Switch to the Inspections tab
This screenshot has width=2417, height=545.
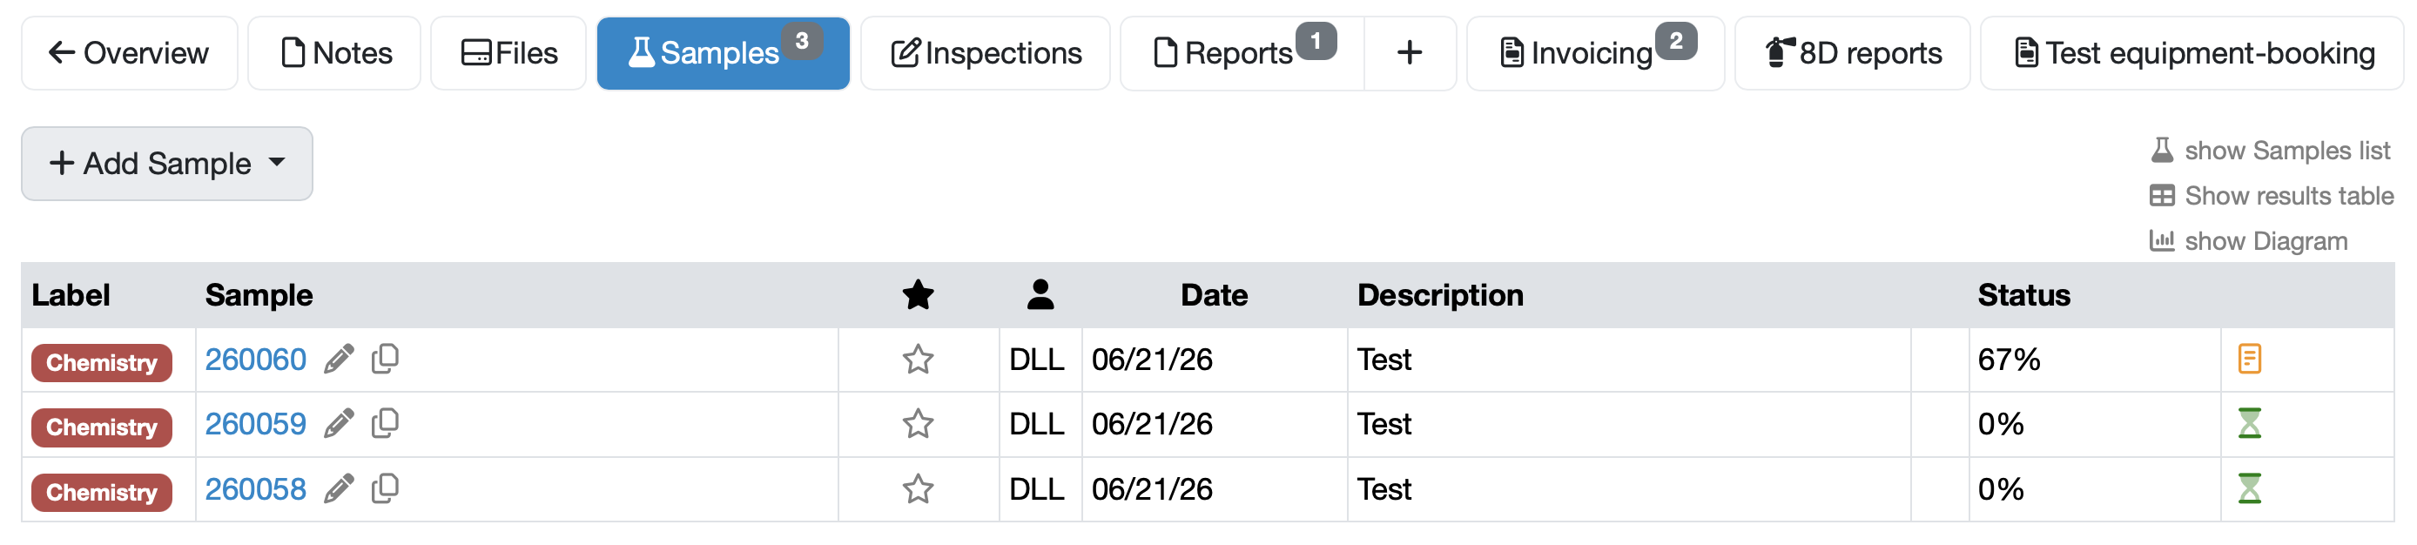point(986,53)
